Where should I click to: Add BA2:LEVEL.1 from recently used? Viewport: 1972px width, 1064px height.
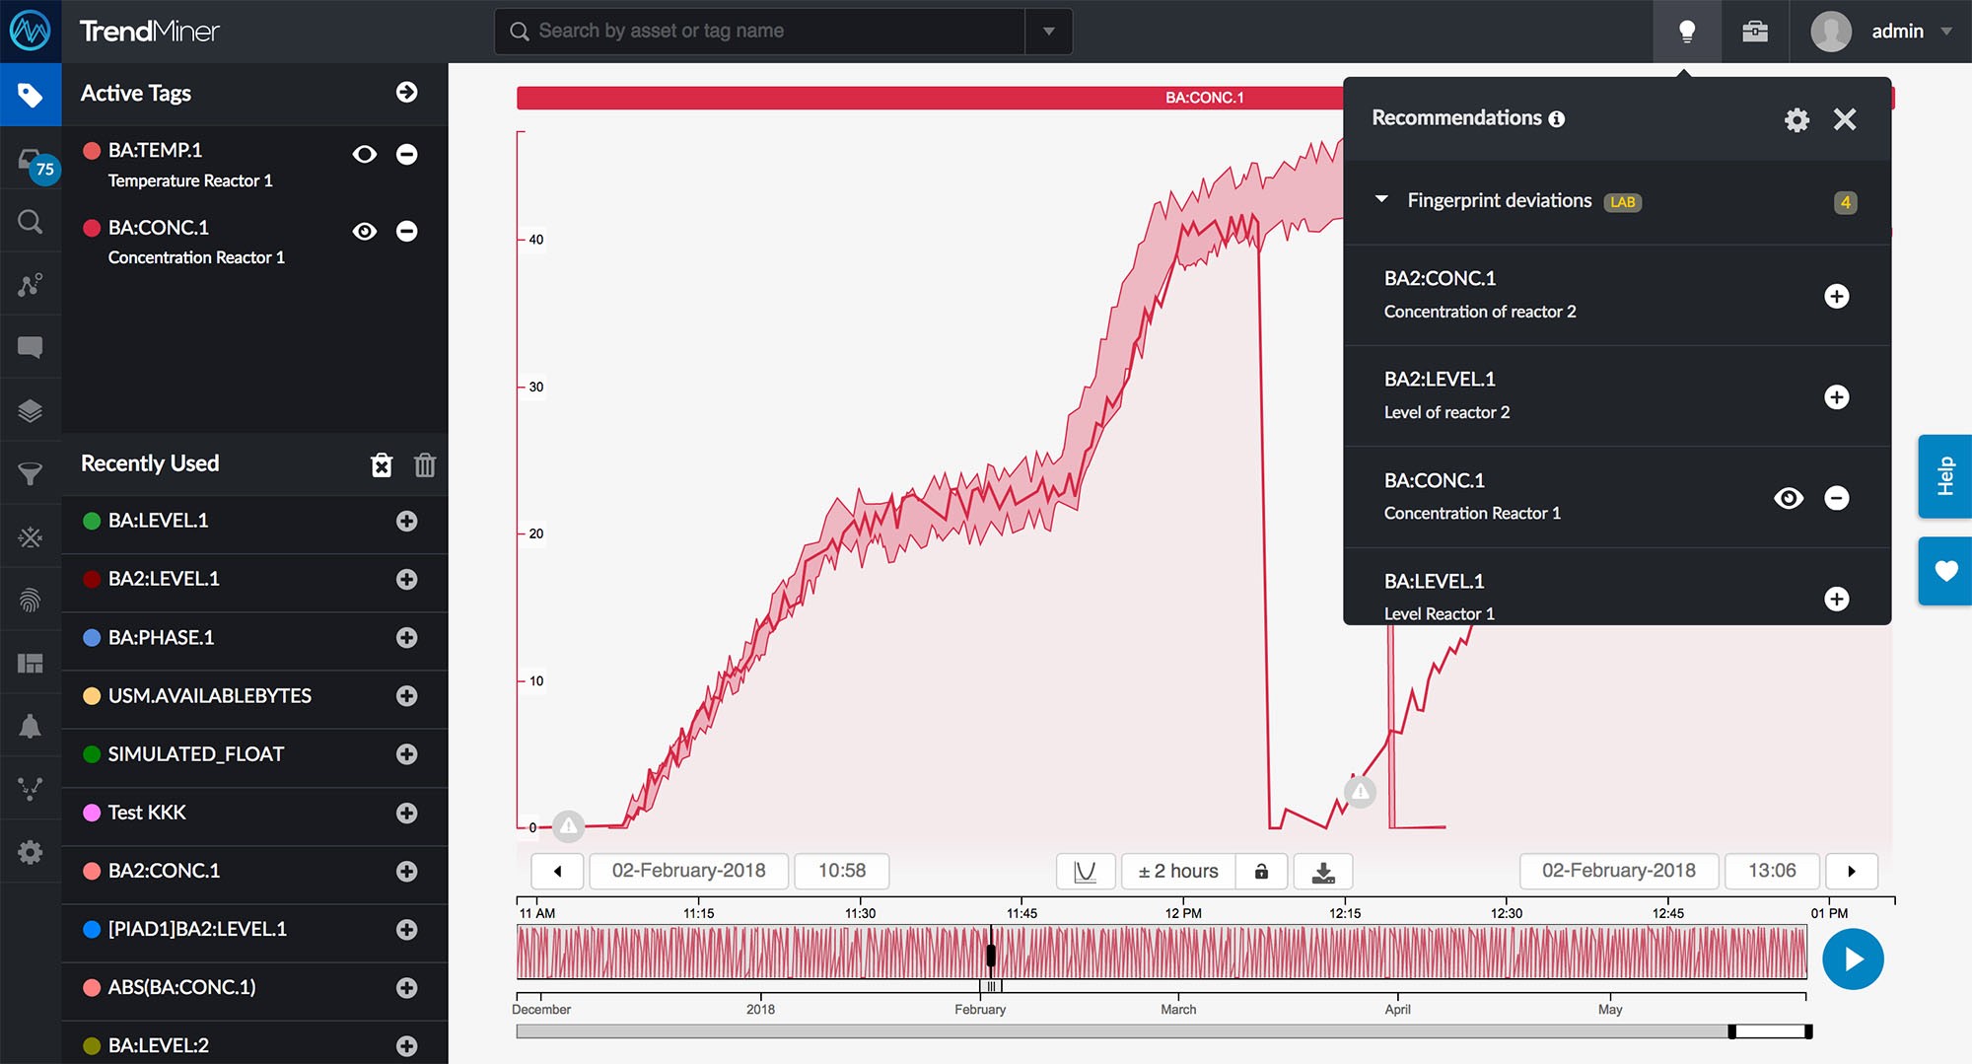click(406, 579)
